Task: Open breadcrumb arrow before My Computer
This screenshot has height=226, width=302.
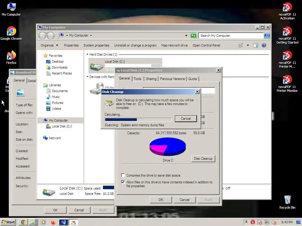Action: tap(67, 35)
